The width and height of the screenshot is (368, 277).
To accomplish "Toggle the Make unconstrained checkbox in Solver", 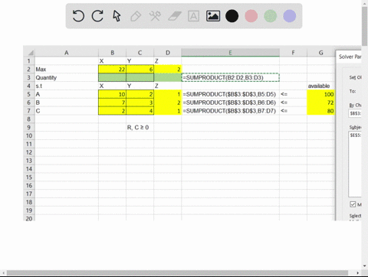I will (x=353, y=204).
